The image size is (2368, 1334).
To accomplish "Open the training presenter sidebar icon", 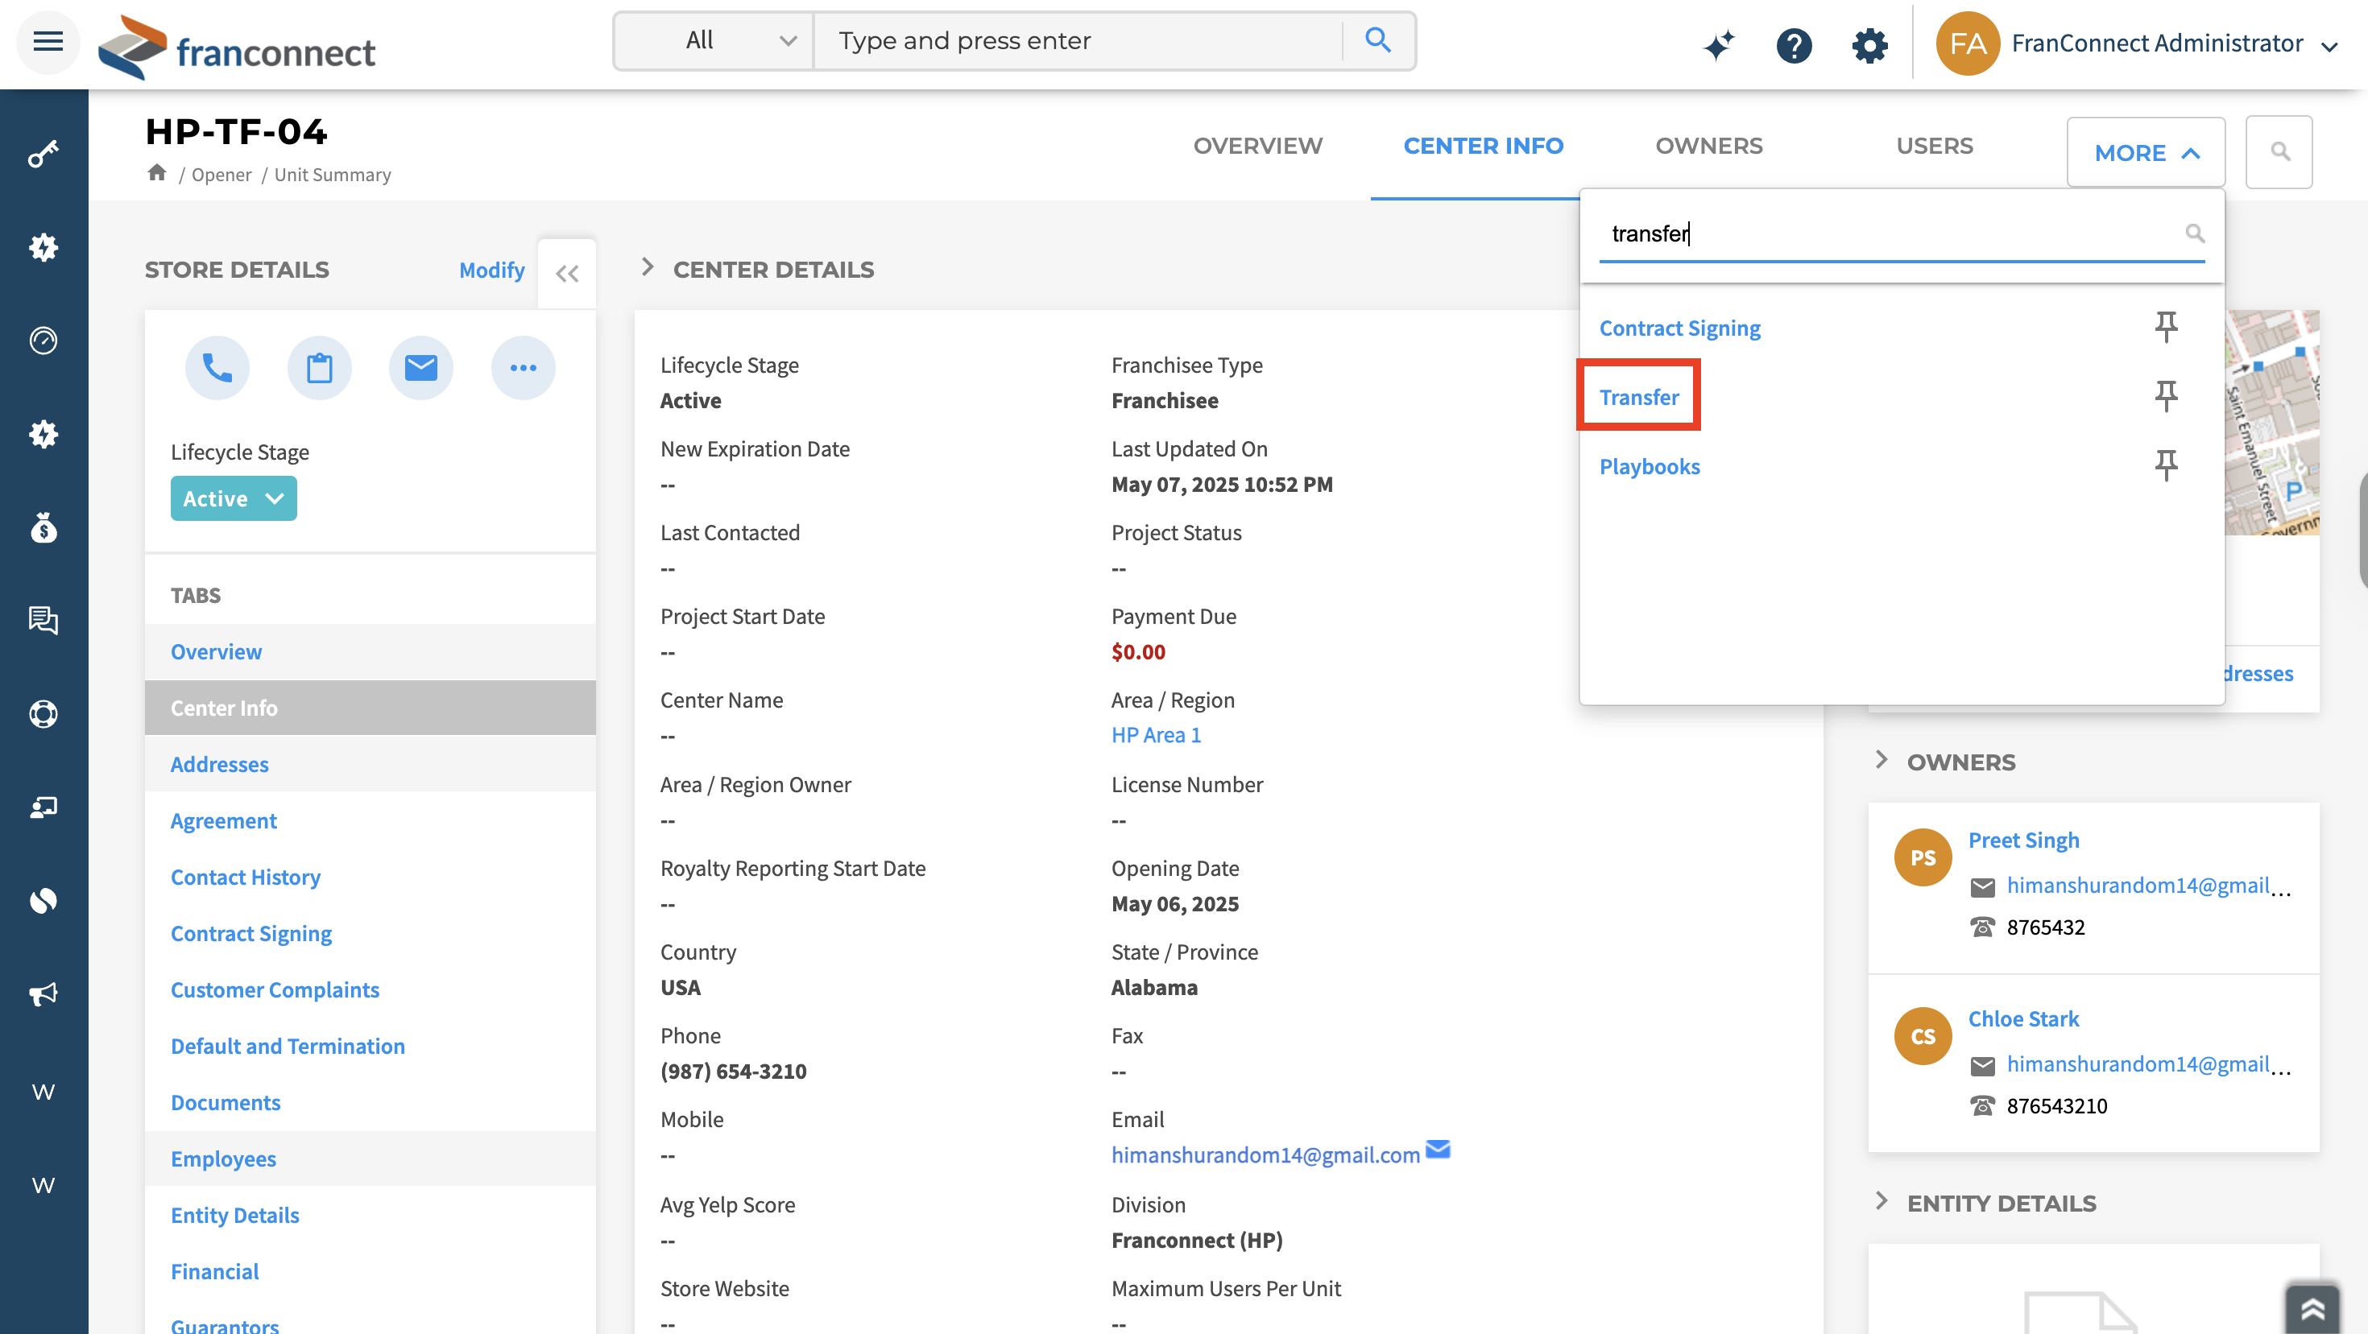I will (x=43, y=807).
